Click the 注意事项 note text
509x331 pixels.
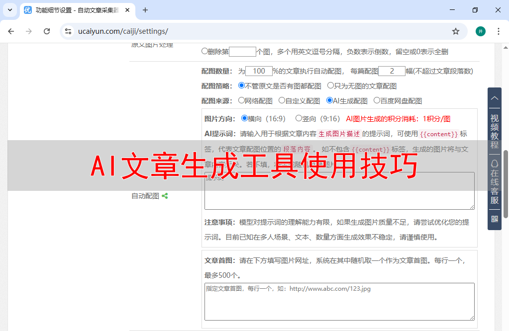coord(337,230)
